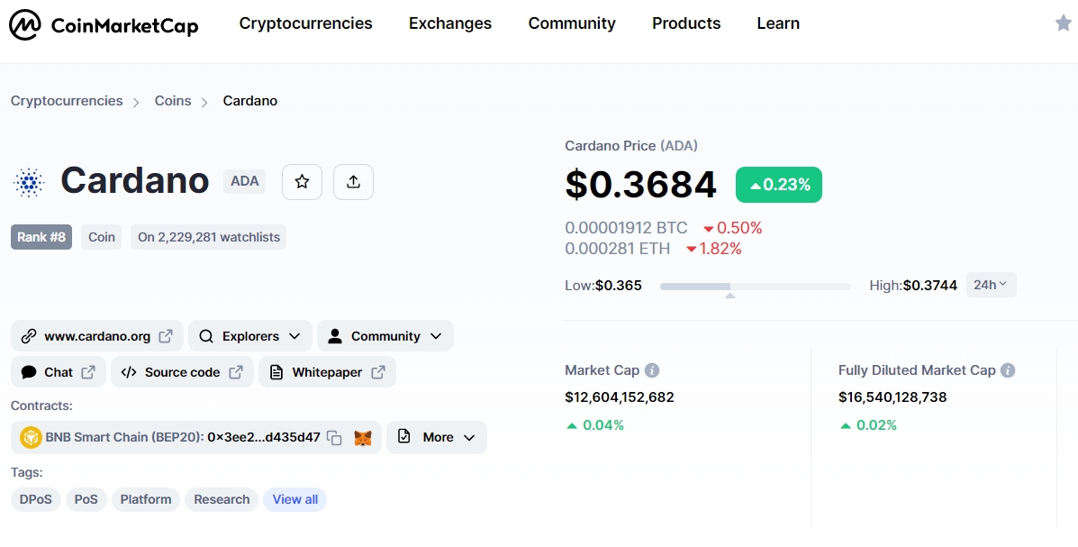Click the On 2,229,281 watchlists badge
The height and width of the screenshot is (547, 1078).
coord(208,237)
